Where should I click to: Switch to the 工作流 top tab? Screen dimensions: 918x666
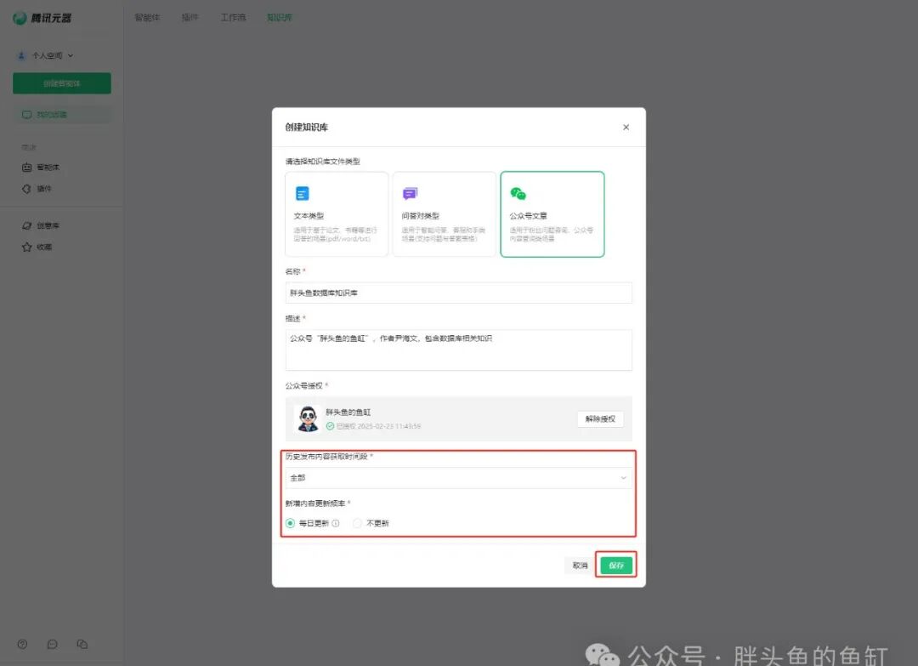click(x=233, y=18)
